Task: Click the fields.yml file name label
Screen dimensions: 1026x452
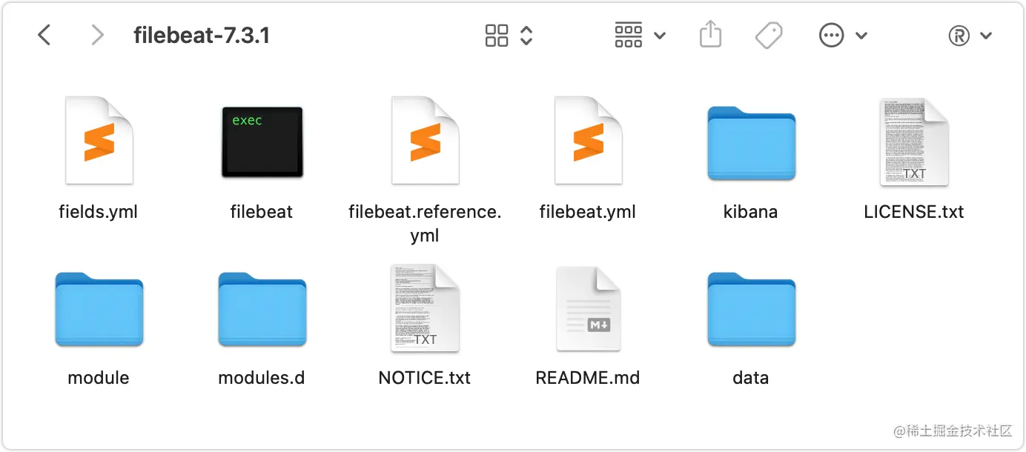Action: tap(99, 212)
